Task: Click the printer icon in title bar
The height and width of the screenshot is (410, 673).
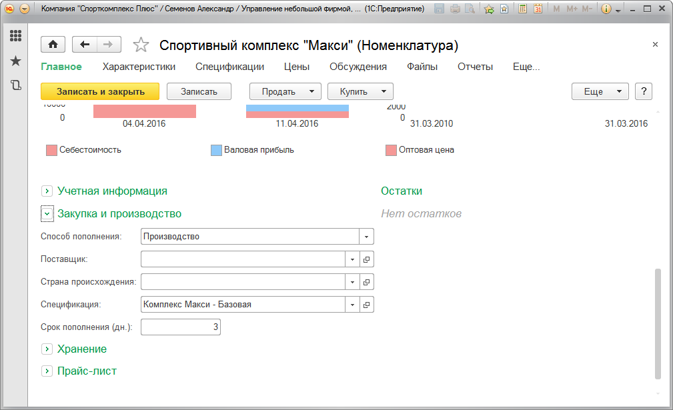Action: pos(455,9)
